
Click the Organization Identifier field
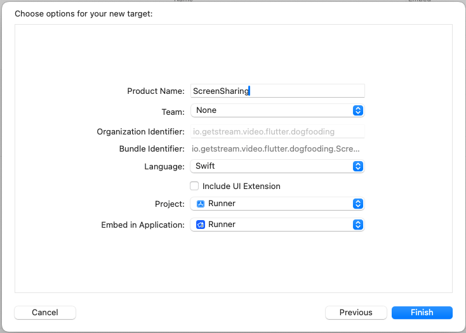click(x=277, y=131)
